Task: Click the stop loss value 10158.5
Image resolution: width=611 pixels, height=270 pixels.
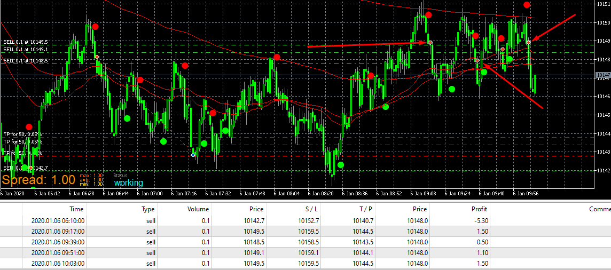Action: point(308,242)
